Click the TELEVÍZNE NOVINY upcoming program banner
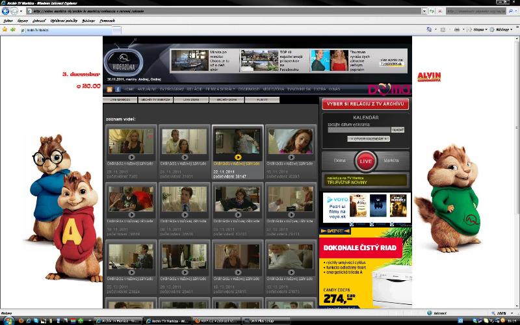The width and height of the screenshot is (520, 325). point(365,180)
